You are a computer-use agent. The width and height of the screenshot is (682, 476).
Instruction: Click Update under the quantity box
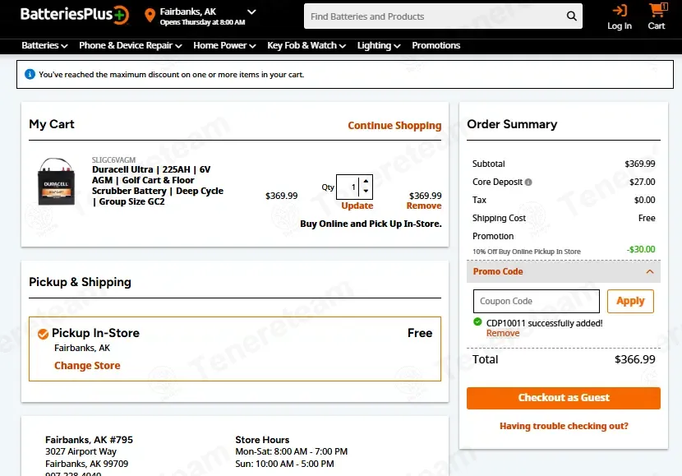tap(357, 206)
